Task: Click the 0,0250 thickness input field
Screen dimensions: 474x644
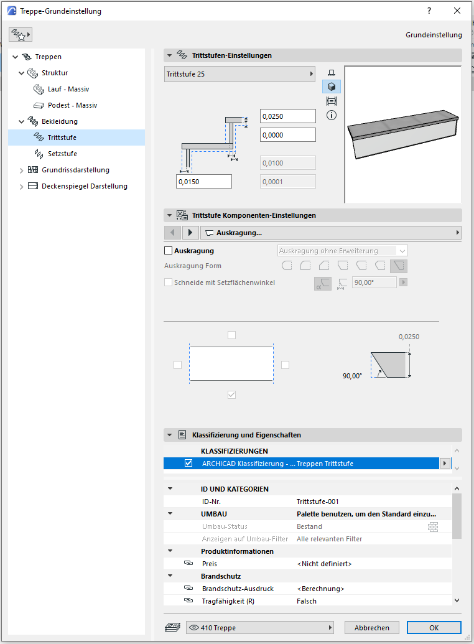Action: [287, 116]
